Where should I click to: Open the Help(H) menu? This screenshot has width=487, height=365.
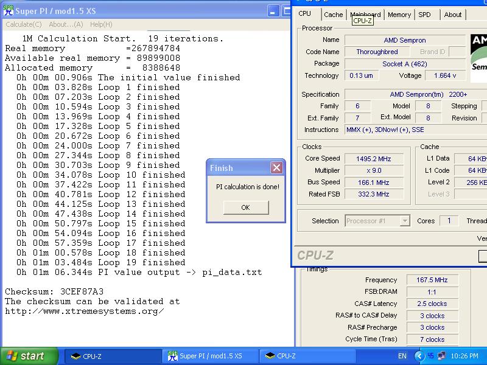(101, 24)
